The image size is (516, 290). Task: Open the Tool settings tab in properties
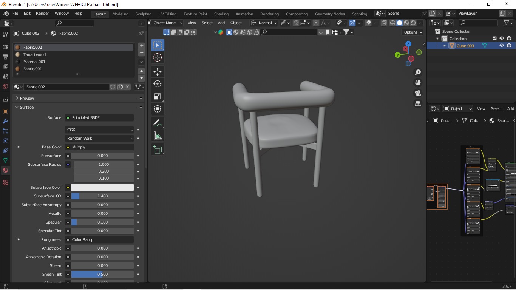(5, 35)
